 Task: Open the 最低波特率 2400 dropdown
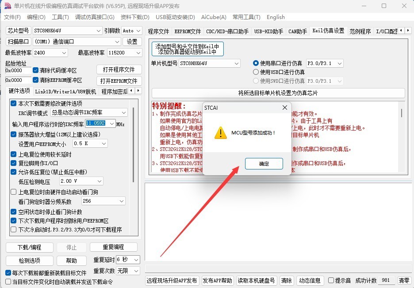pyautogui.click(x=50, y=53)
